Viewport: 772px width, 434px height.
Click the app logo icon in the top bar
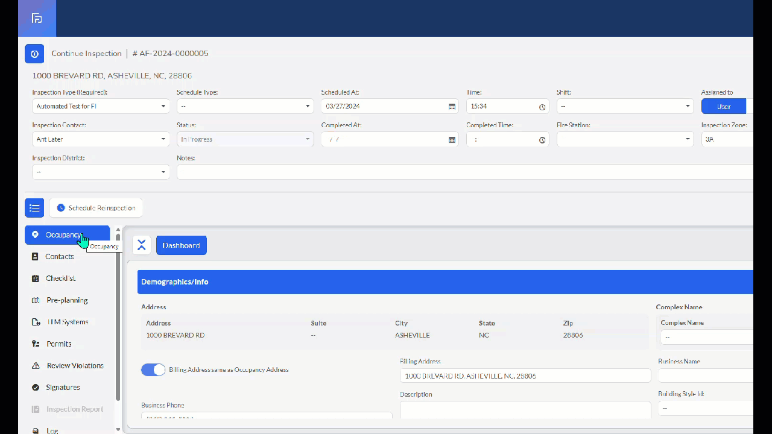(37, 18)
